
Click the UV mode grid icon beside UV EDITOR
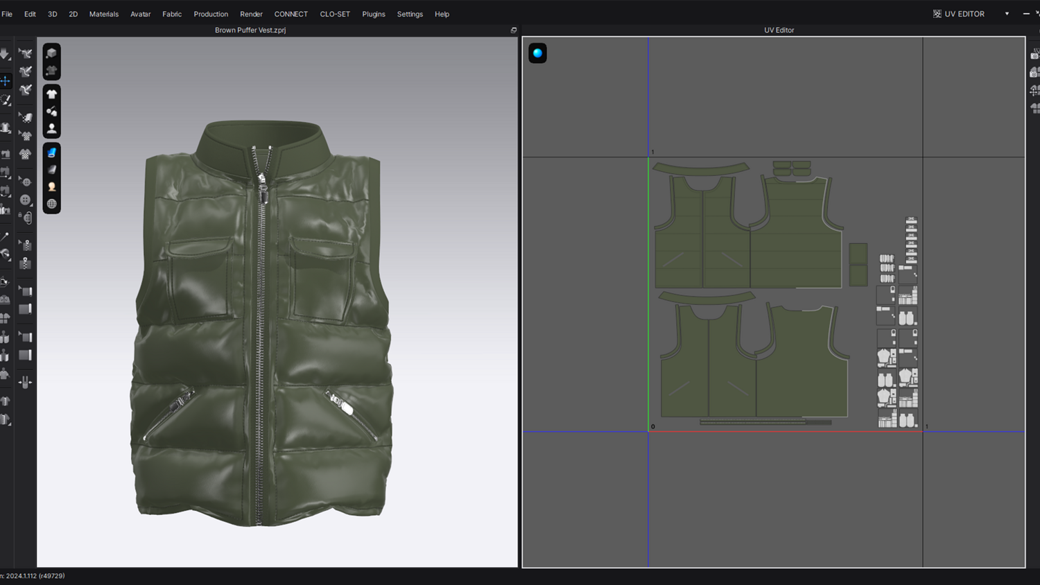[x=937, y=14]
